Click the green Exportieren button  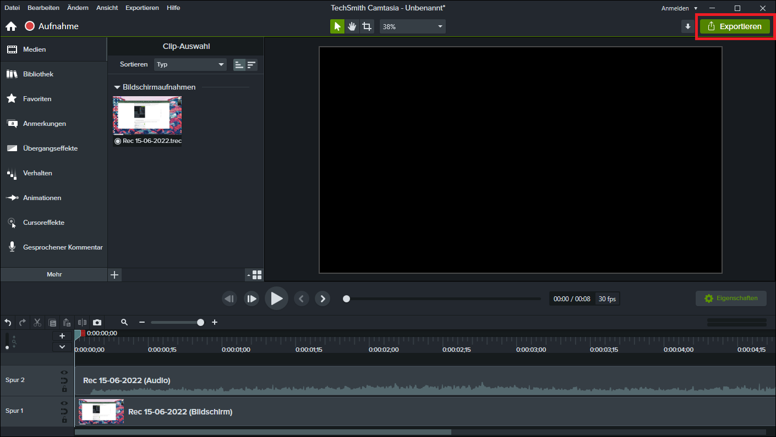[734, 26]
